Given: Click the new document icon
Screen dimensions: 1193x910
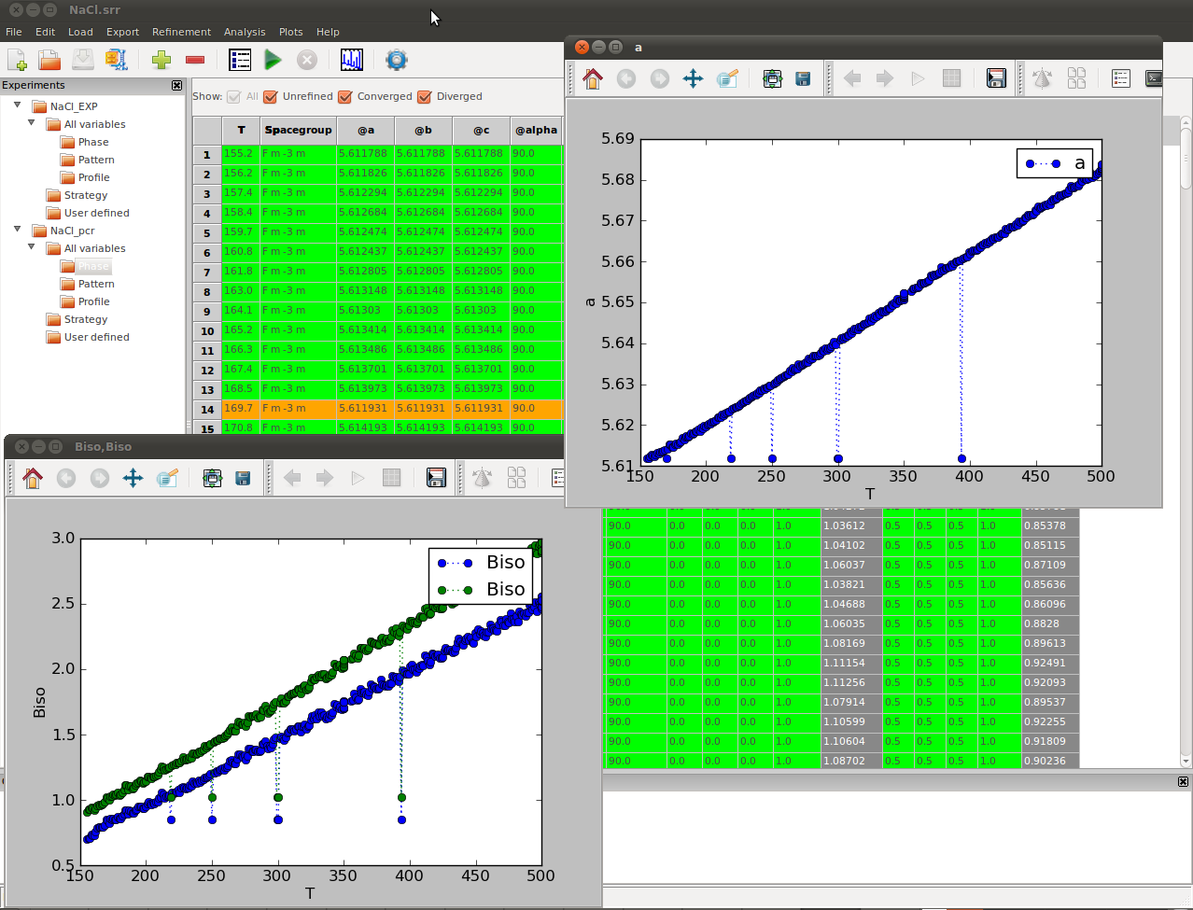Looking at the screenshot, I should [17, 60].
